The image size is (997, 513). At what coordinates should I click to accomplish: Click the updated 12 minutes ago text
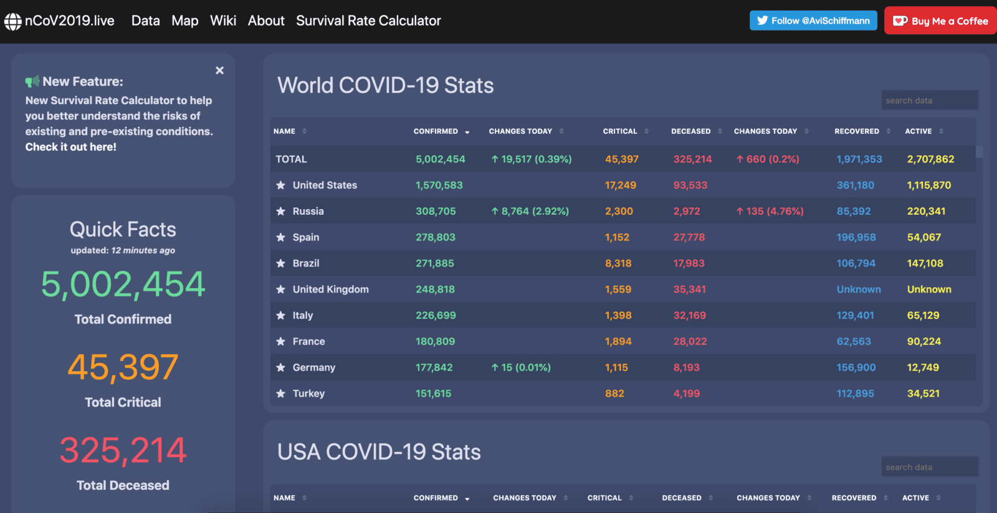(123, 250)
